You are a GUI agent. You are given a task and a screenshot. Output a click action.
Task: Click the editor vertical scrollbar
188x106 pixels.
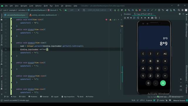pyautogui.click(x=122, y=74)
